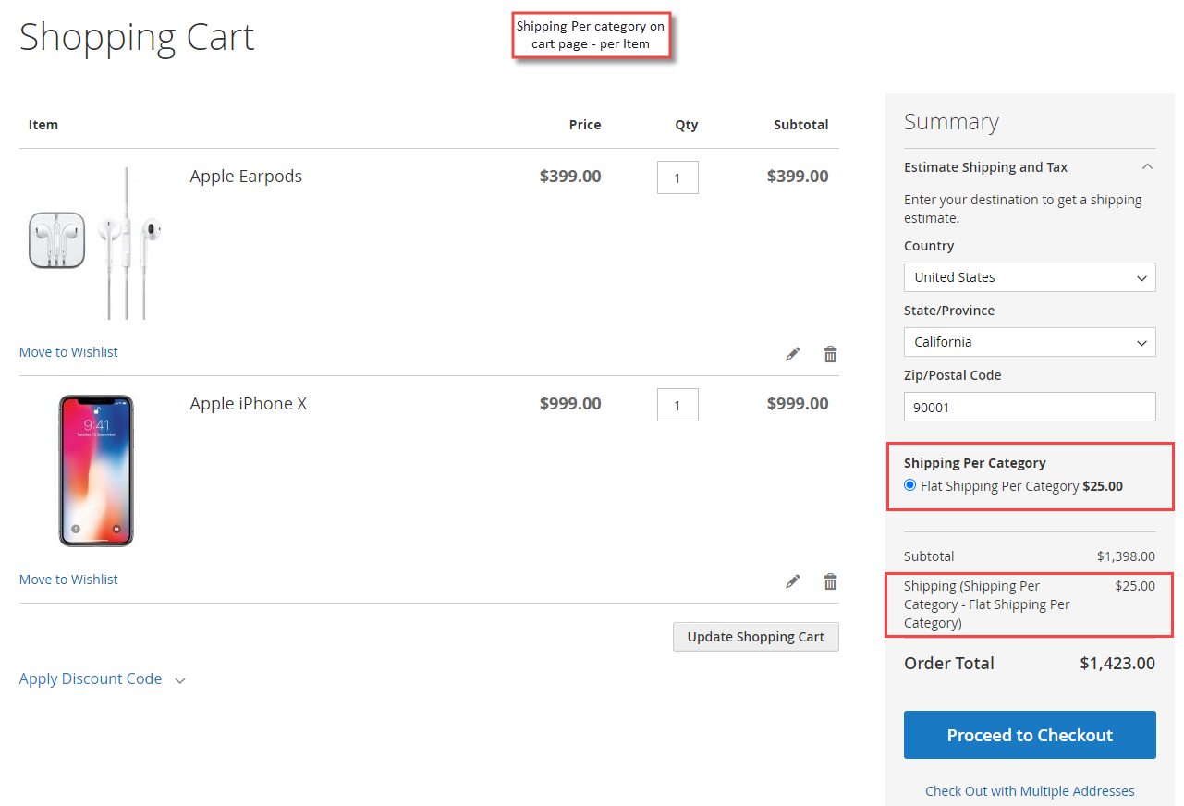Click the Apple iPhone X subtotal $999.00
This screenshot has height=806, width=1184.
point(798,404)
